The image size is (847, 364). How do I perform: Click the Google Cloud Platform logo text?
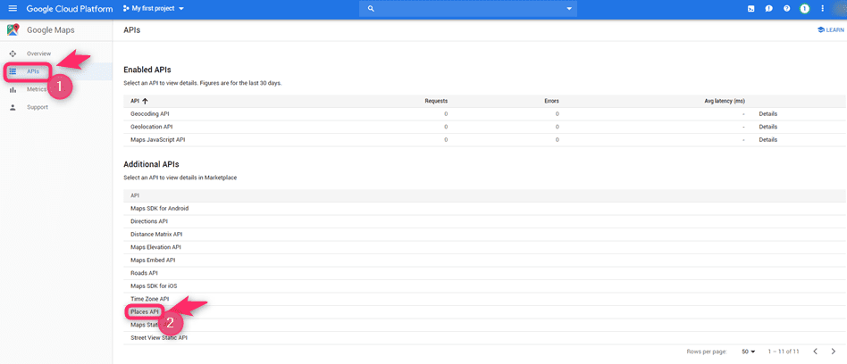click(x=70, y=9)
